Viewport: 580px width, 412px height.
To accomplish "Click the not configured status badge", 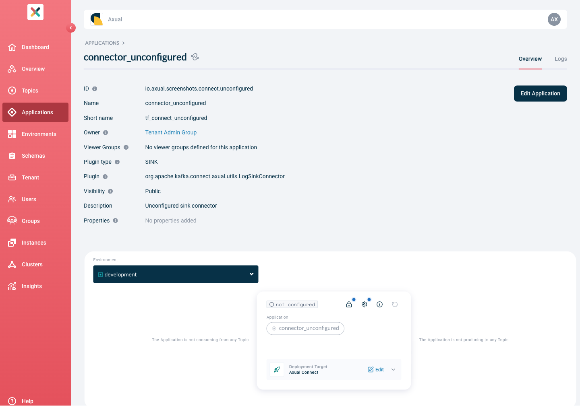I will 292,305.
